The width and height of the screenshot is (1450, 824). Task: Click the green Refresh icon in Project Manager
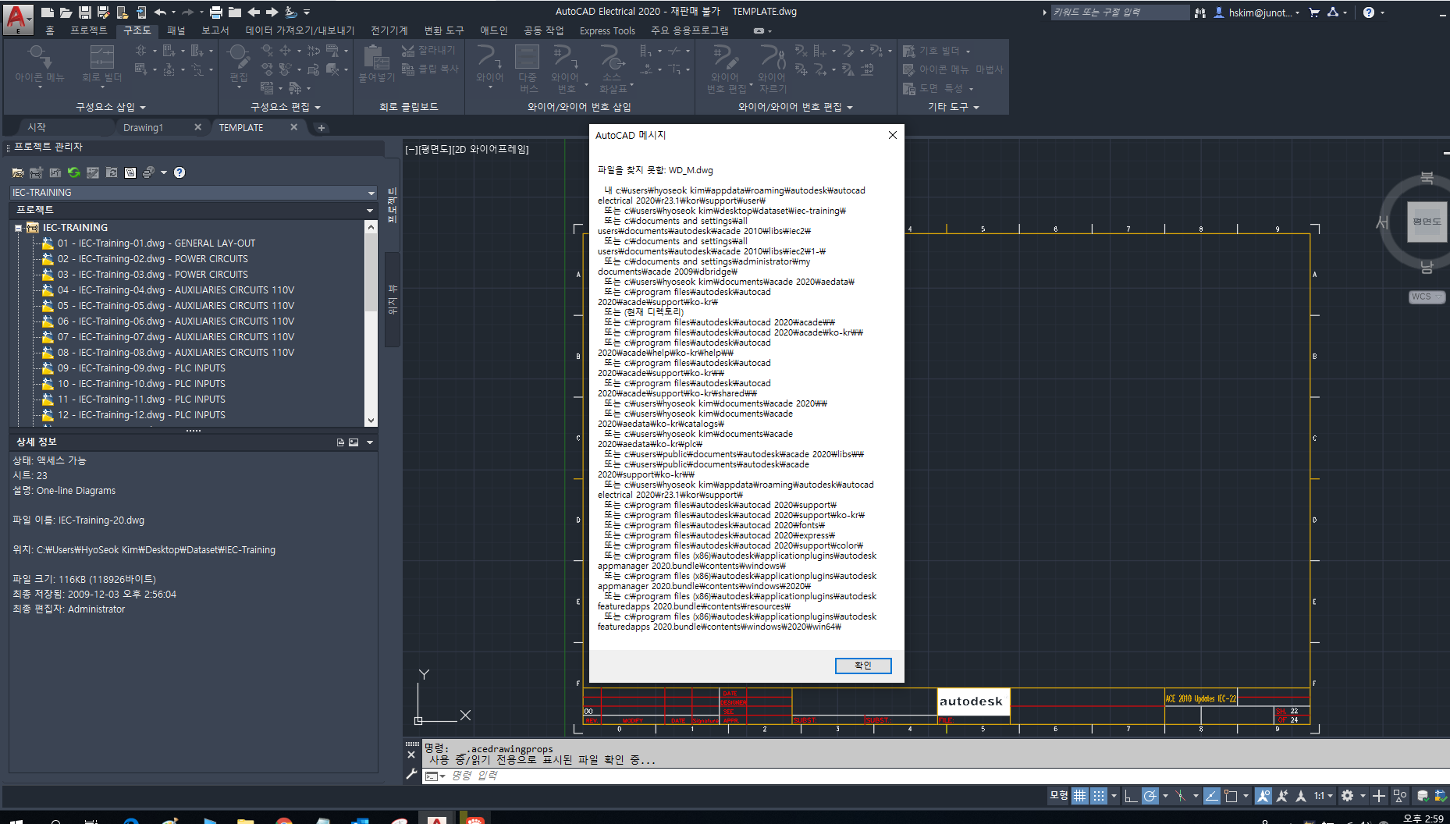click(73, 172)
